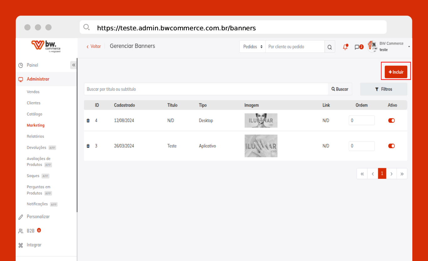Viewport: 428px width, 261px height.
Task: Open the Pedidos search type dropdown
Action: (x=253, y=47)
